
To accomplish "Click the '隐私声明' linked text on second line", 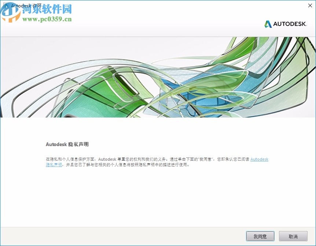I will [54, 165].
